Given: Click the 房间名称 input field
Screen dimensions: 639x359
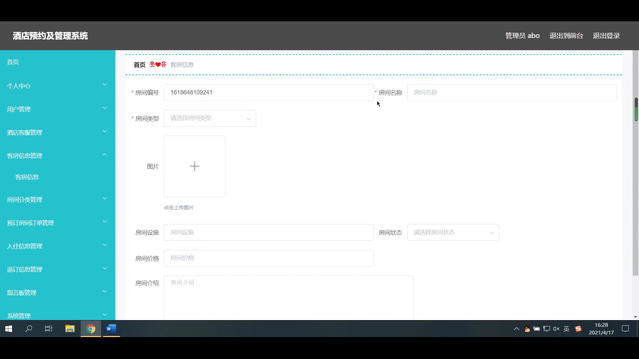Looking at the screenshot, I should (x=512, y=92).
